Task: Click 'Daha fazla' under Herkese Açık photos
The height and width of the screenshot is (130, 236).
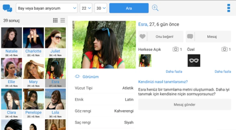Action: [174, 71]
